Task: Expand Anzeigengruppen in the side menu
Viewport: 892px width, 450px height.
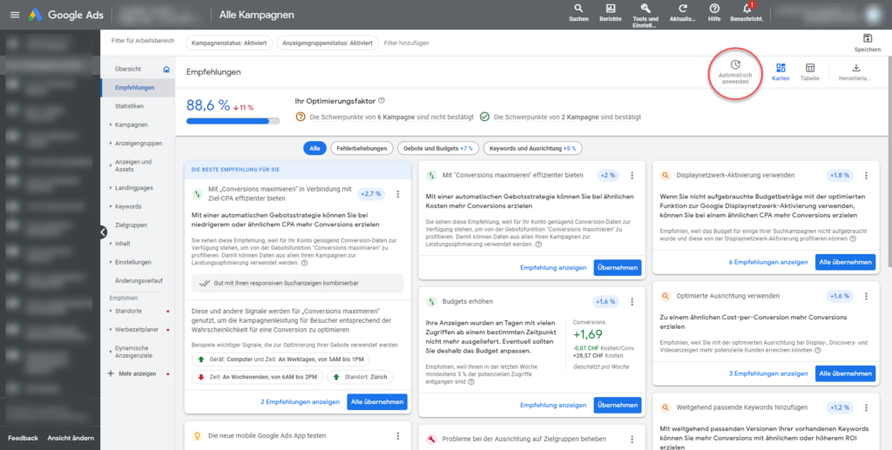Action: point(111,143)
